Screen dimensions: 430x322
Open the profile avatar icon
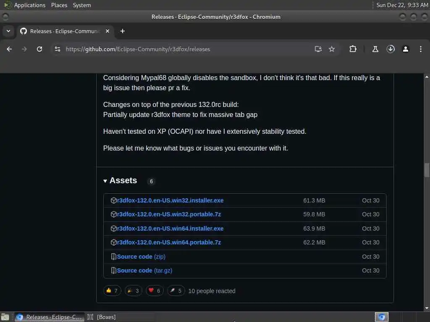tap(406, 49)
